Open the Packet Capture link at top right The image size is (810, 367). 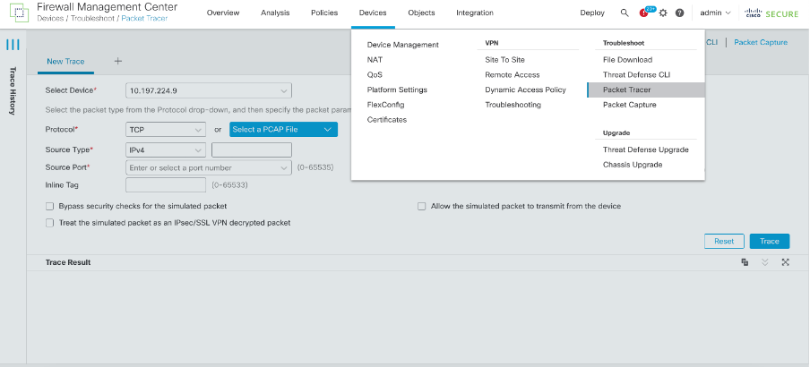761,42
